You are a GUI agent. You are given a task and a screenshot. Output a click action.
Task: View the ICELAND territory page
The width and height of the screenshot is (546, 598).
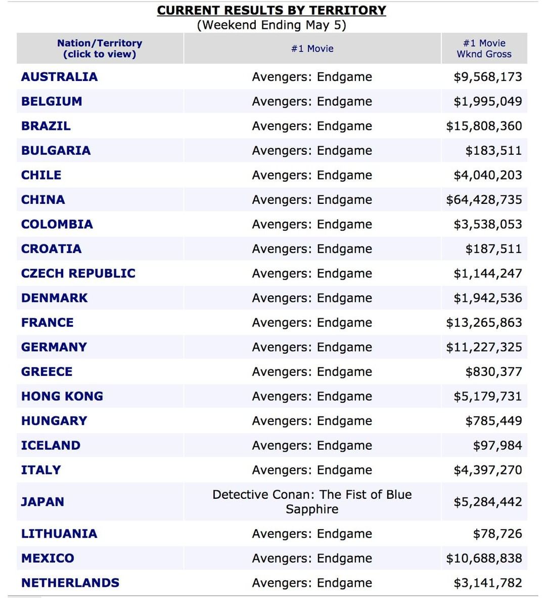(x=51, y=445)
